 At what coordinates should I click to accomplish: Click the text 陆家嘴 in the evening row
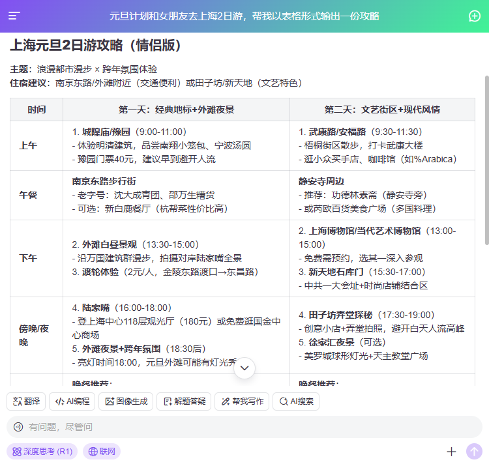(x=96, y=308)
